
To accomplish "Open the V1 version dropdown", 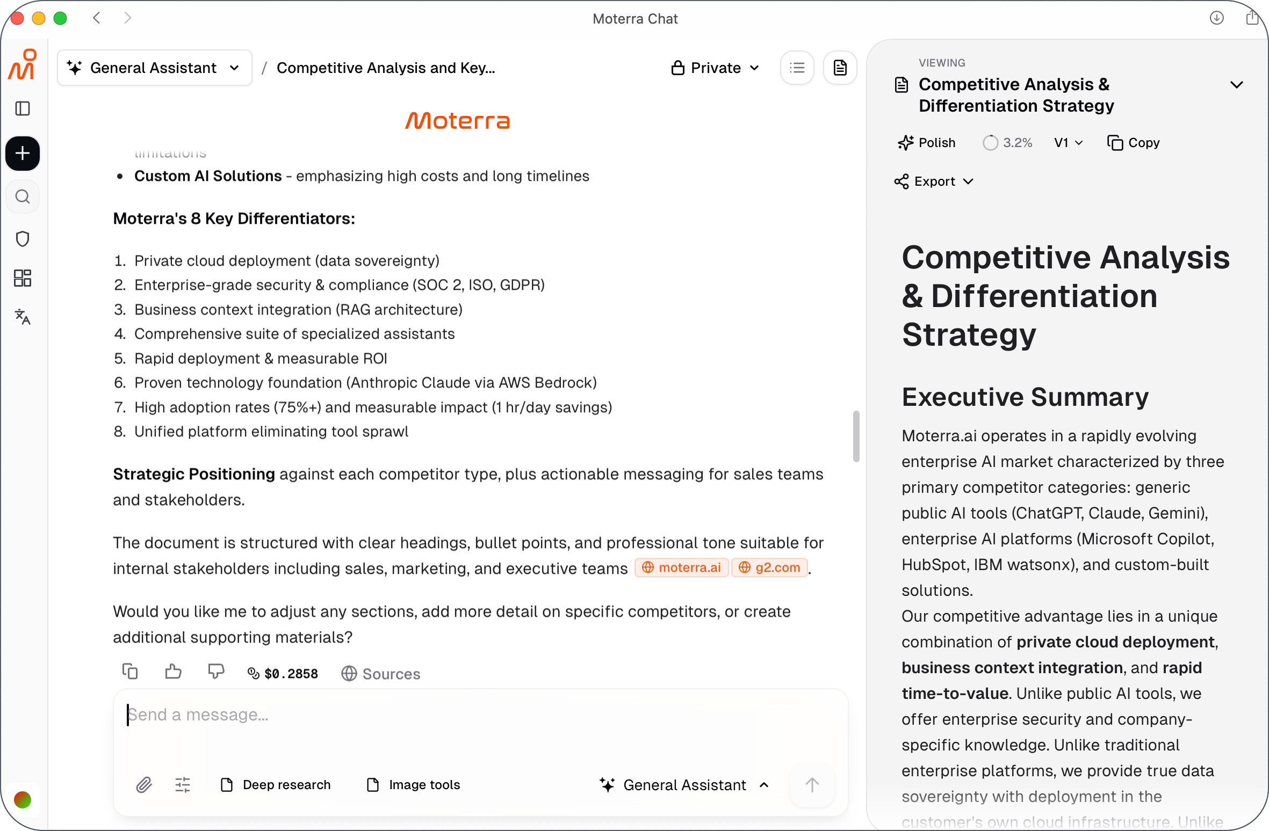I will pyautogui.click(x=1068, y=143).
